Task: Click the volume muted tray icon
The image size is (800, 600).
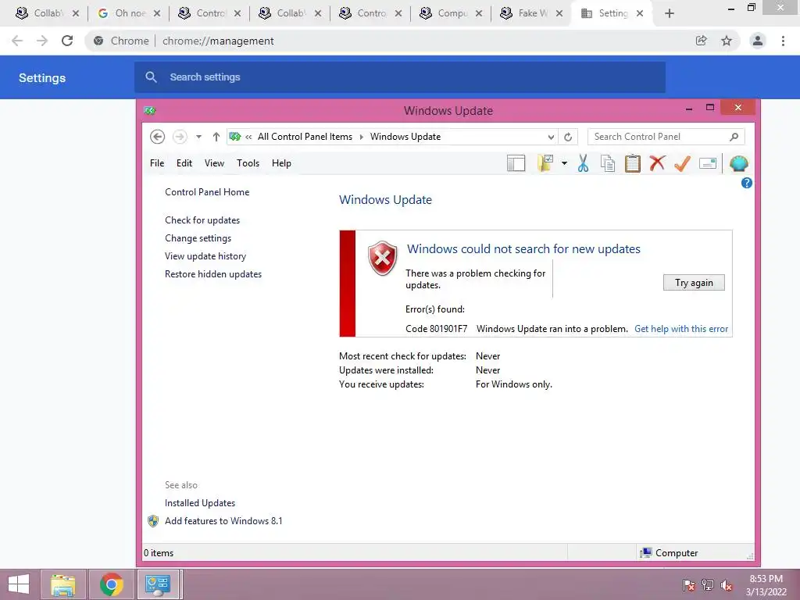Action: click(x=726, y=585)
